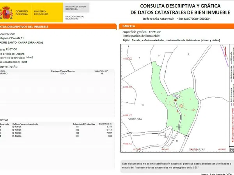Click the crop surface value '5.113'
234x175 pixels.
(x=109, y=130)
